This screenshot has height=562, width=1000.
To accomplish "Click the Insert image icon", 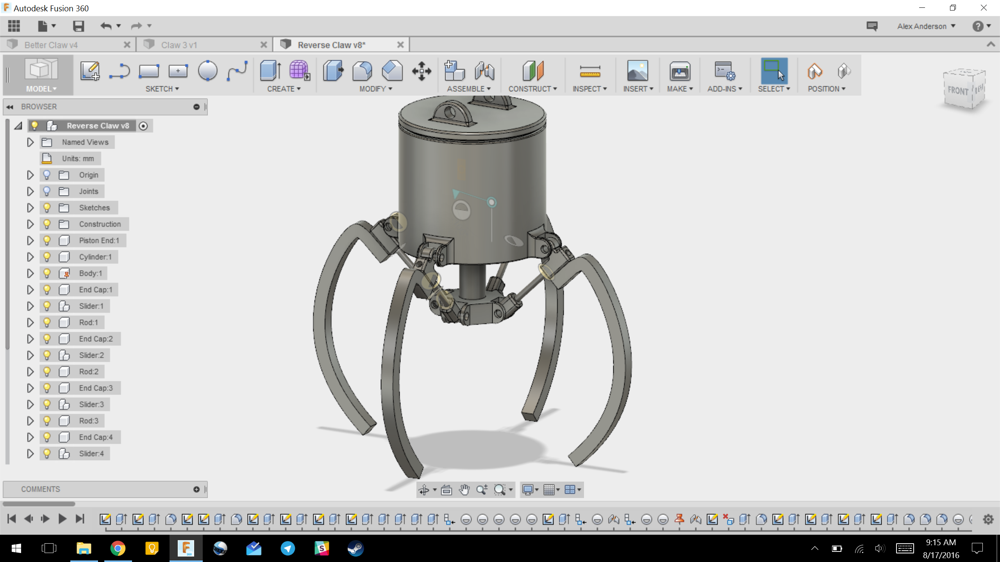I will tap(637, 71).
